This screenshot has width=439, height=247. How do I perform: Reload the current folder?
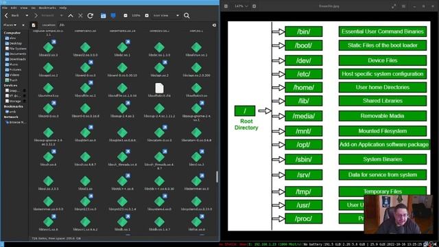coord(90,16)
